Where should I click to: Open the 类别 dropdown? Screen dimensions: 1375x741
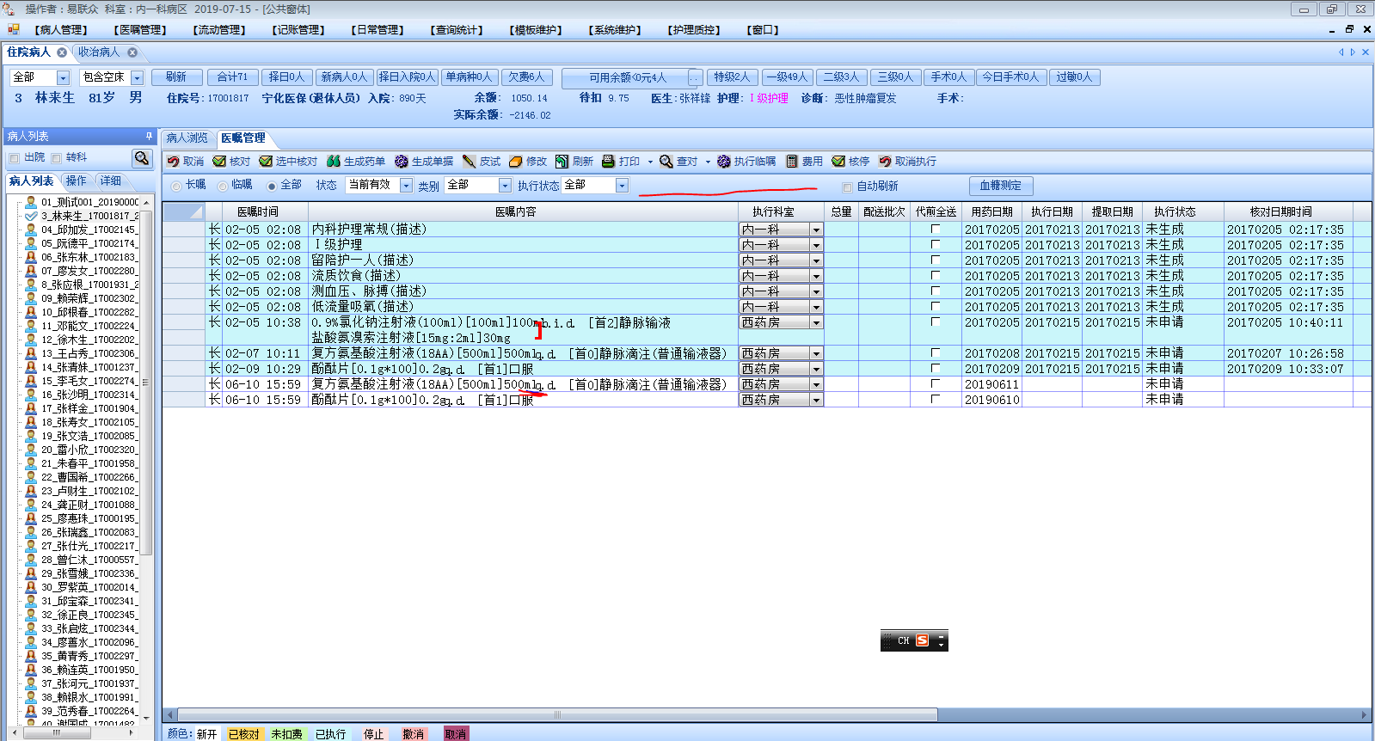(x=505, y=186)
